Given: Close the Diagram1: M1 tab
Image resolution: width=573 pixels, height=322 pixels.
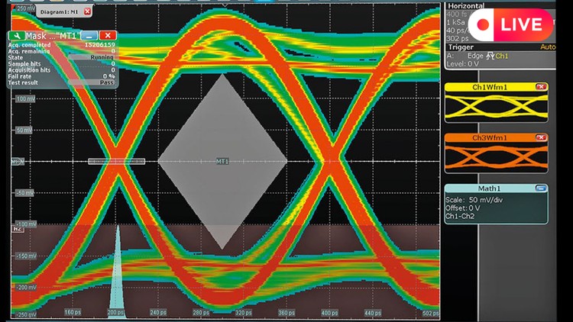Looking at the screenshot, I should (x=87, y=11).
